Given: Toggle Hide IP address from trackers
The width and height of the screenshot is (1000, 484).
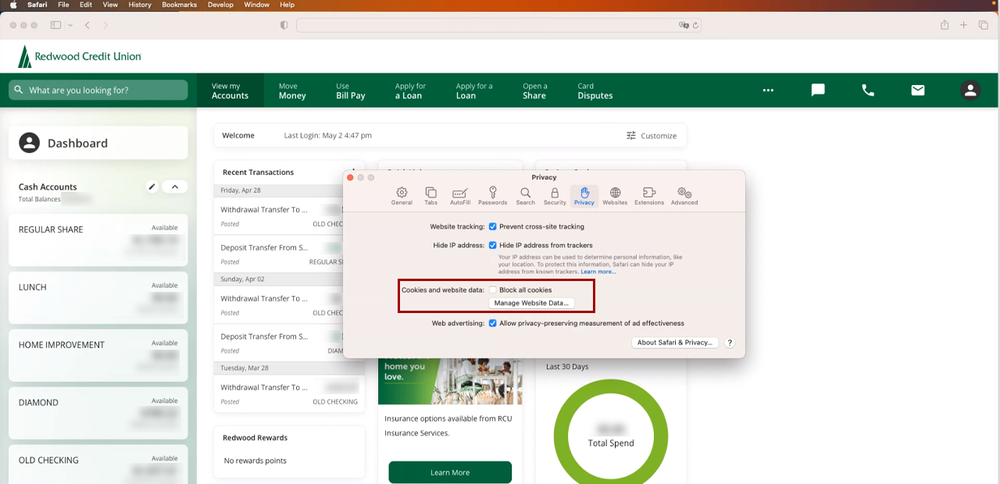Looking at the screenshot, I should pos(493,245).
